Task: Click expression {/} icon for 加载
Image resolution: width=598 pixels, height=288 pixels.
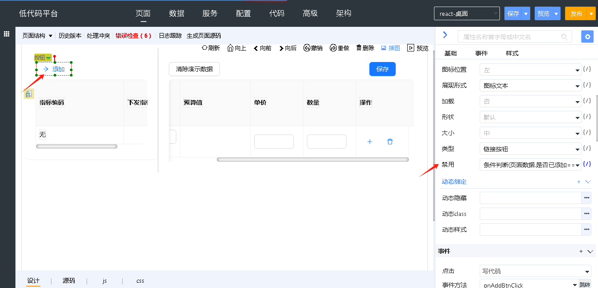Action: 587,101
